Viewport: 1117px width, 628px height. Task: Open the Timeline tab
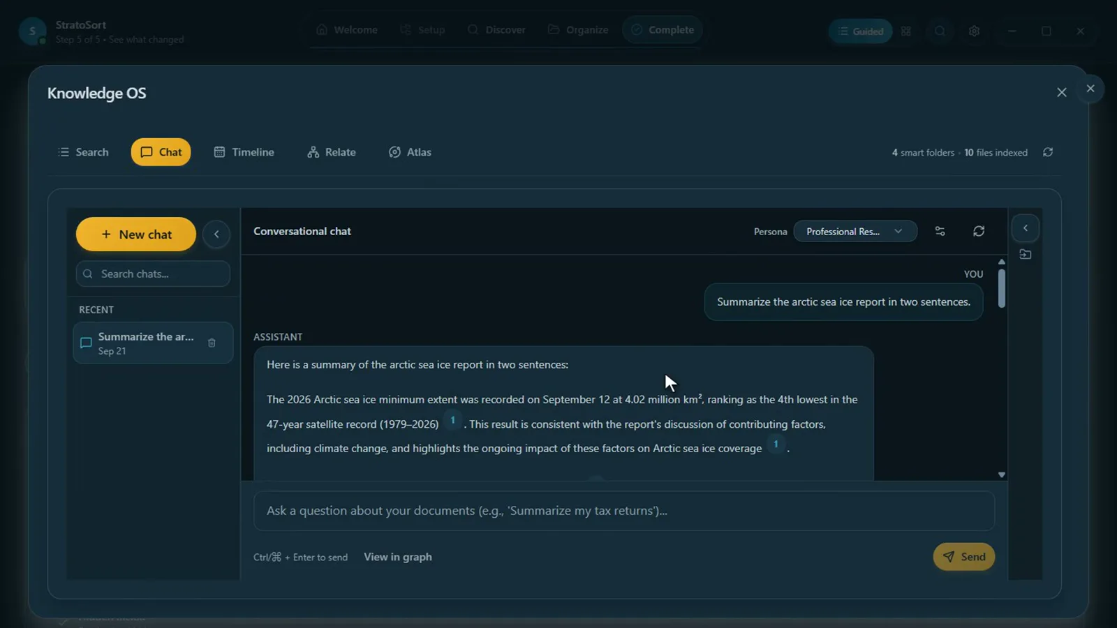[x=244, y=152]
